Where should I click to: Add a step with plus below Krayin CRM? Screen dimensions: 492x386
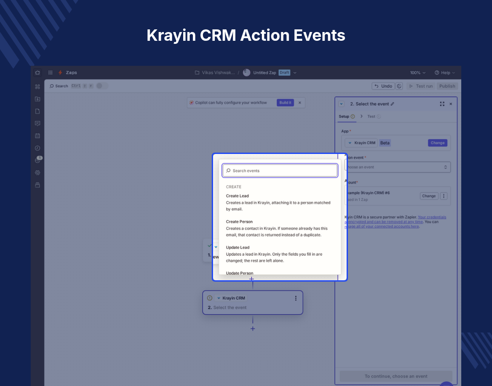click(253, 329)
